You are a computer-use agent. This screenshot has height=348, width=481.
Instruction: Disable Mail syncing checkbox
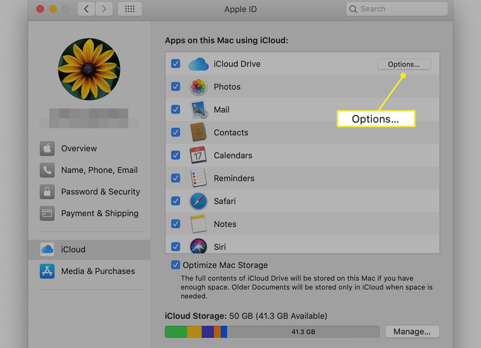point(175,109)
